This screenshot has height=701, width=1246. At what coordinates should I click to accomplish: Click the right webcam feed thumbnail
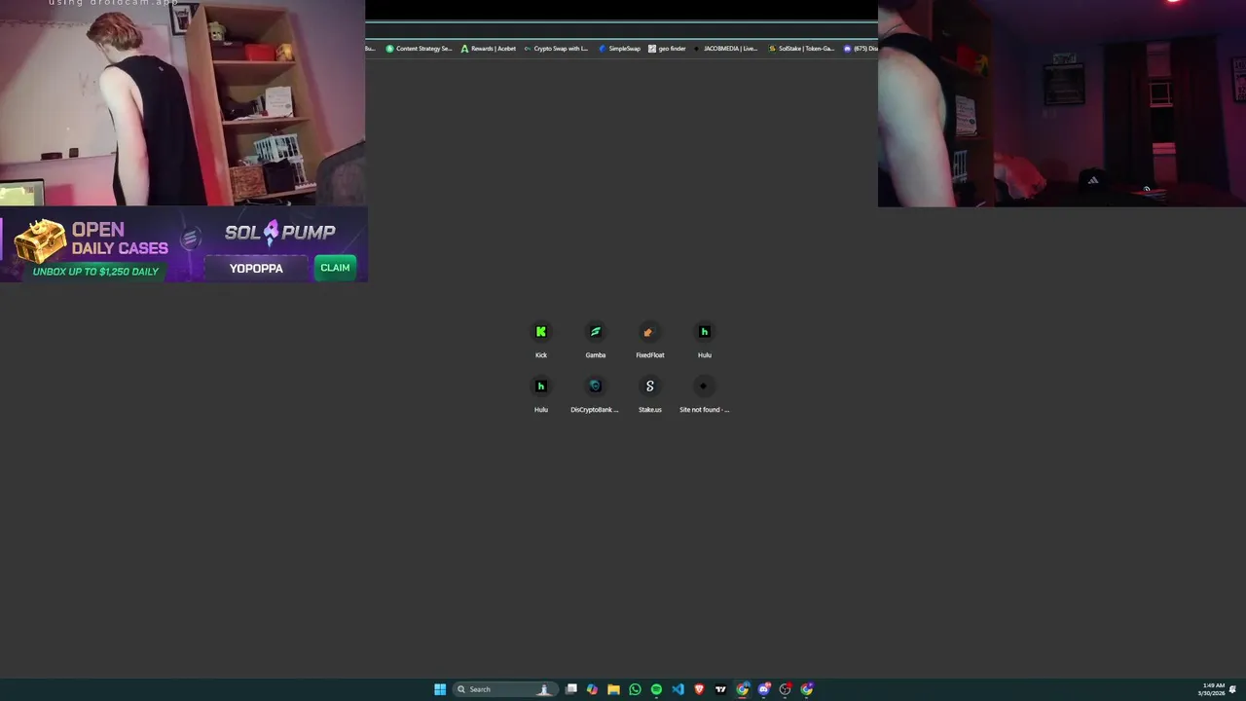[1062, 103]
